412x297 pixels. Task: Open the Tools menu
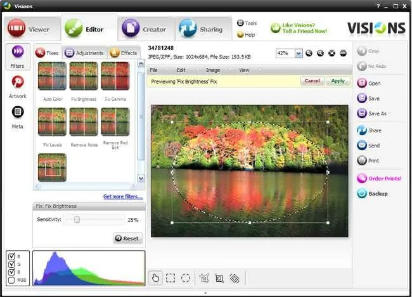(x=247, y=23)
